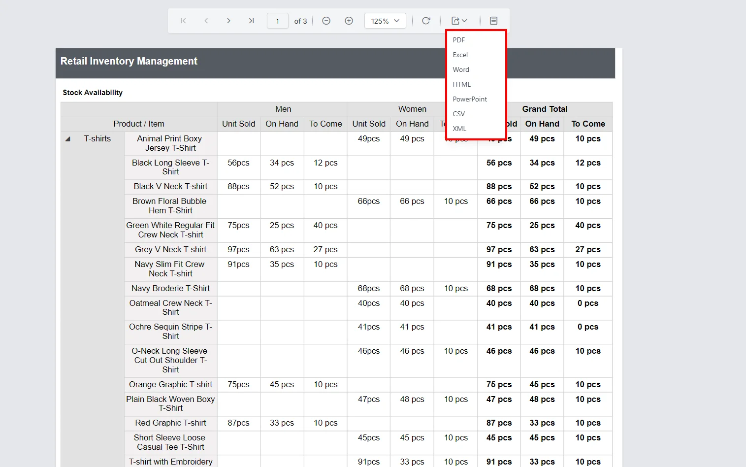This screenshot has height=467, width=746.
Task: Click the page number input field
Action: click(x=277, y=21)
